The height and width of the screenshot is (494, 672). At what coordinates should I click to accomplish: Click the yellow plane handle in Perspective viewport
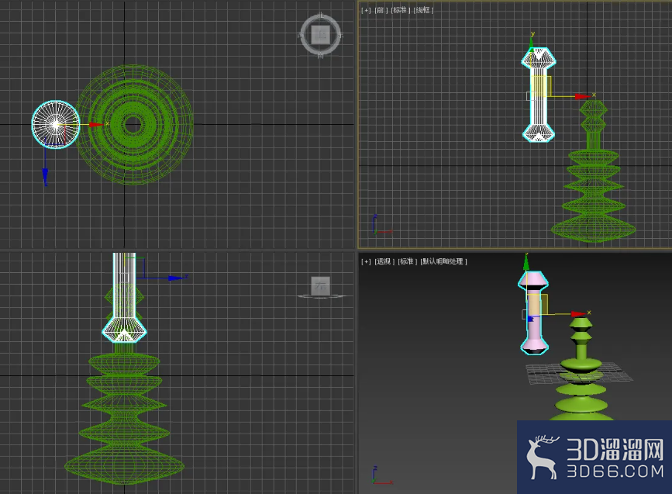point(543,304)
